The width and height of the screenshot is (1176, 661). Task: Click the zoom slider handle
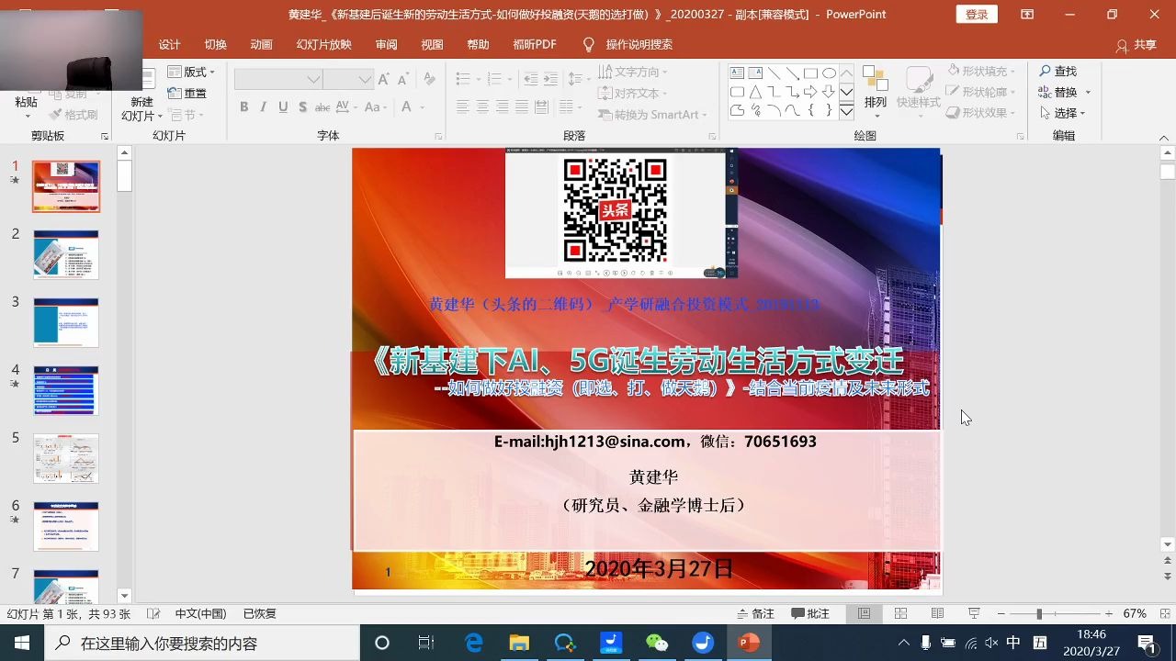click(1039, 613)
